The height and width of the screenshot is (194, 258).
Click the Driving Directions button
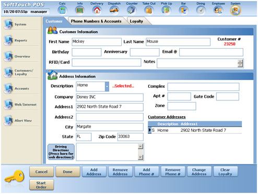pos(61,152)
